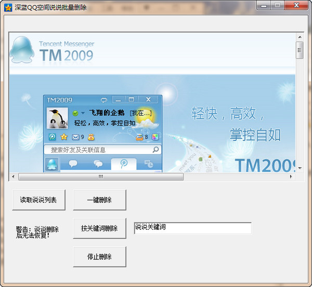Open the colorful skin changer icon
Screen dimensions: 312x287
pos(155,137)
